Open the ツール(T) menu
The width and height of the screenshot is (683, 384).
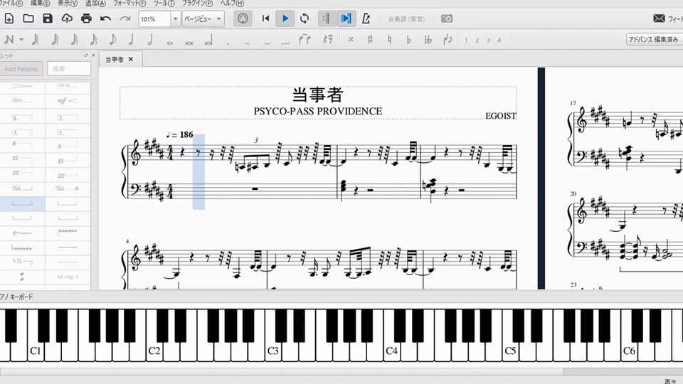164,3
